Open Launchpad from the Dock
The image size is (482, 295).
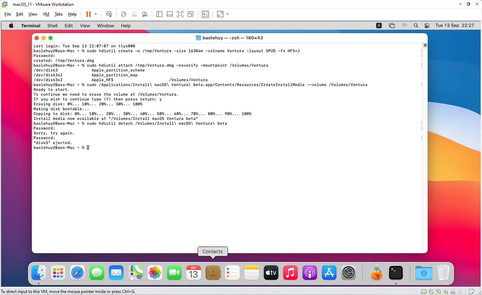click(58, 272)
